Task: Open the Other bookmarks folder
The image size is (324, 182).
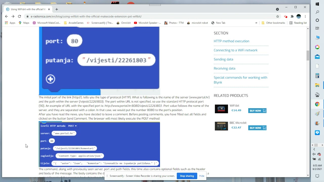Action: 273,23
